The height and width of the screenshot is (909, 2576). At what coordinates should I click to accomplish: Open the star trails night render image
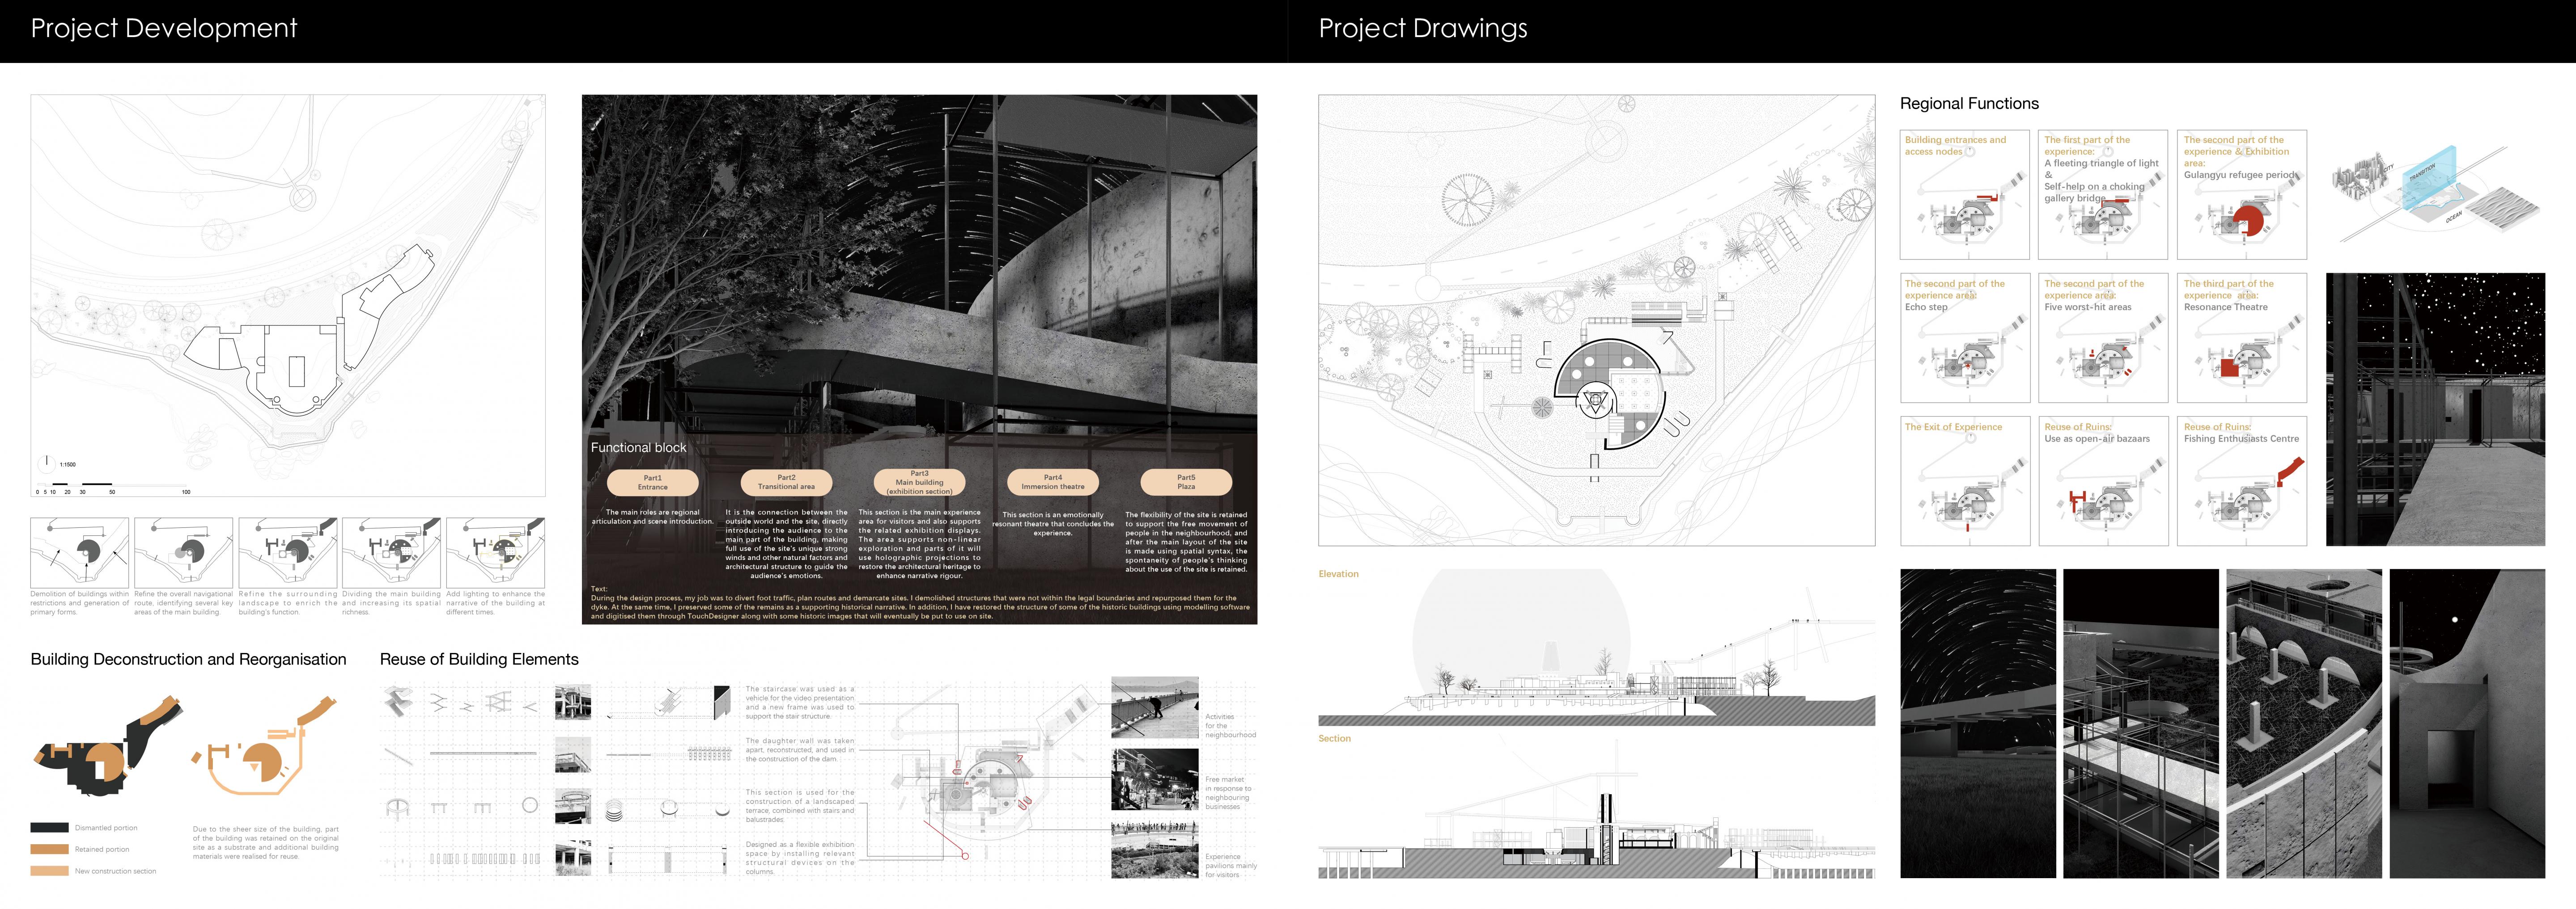pyautogui.click(x=1977, y=723)
